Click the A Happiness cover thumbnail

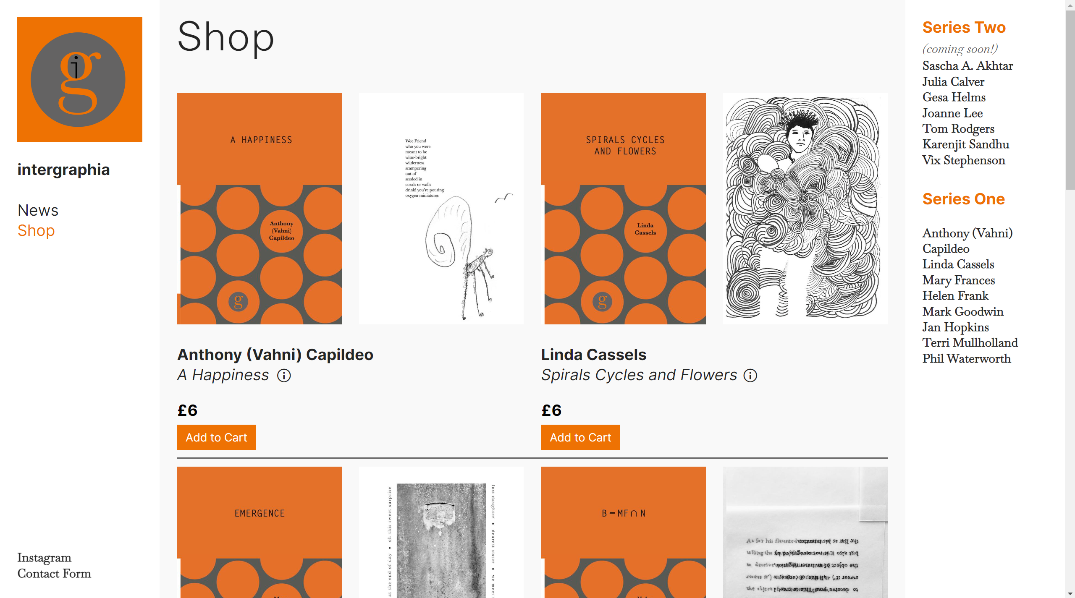coord(260,209)
